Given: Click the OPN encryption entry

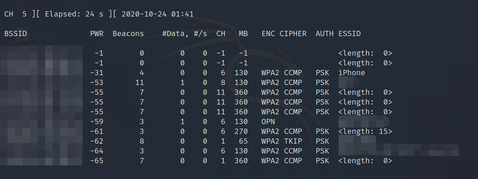Looking at the screenshot, I should 268,122.
